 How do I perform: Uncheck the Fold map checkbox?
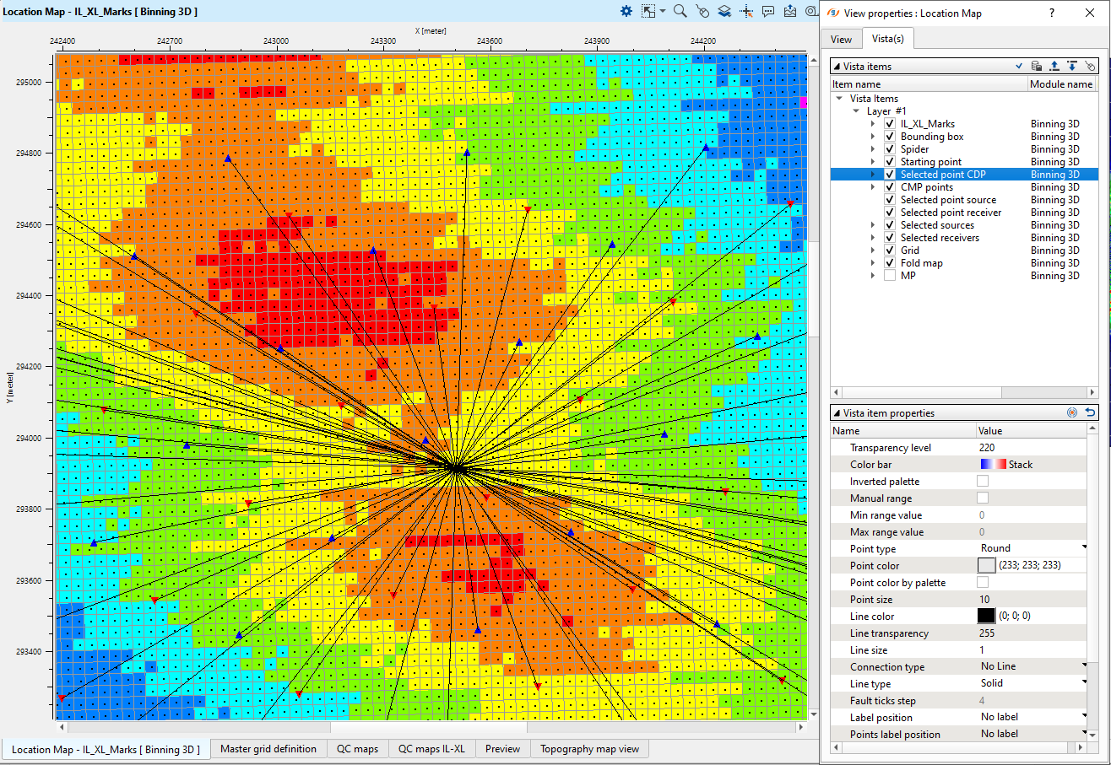tap(890, 263)
